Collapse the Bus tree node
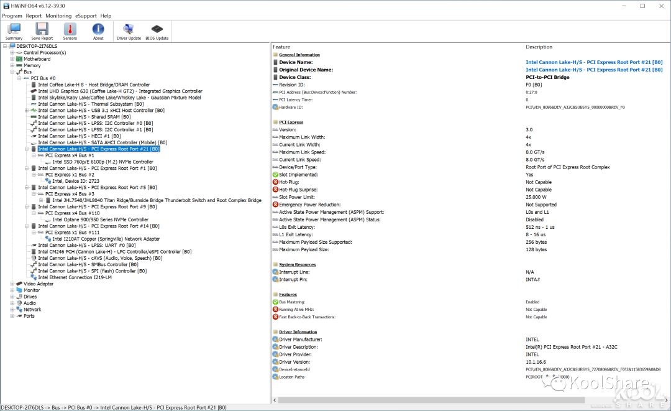 [12, 72]
